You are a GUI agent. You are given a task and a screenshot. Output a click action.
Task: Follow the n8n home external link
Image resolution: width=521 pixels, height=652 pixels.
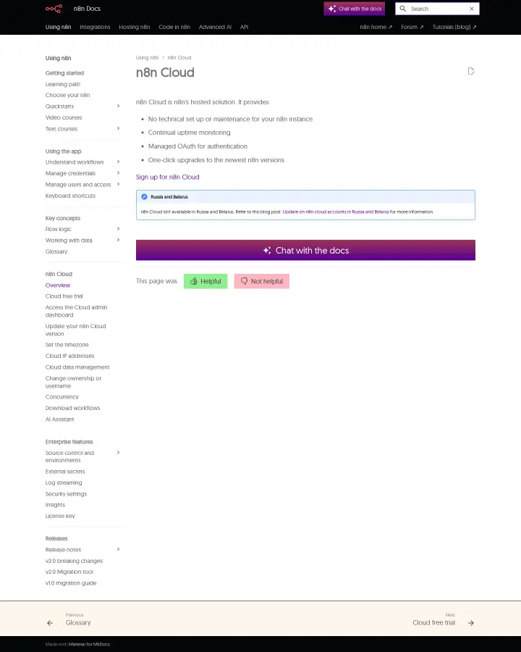coord(376,27)
